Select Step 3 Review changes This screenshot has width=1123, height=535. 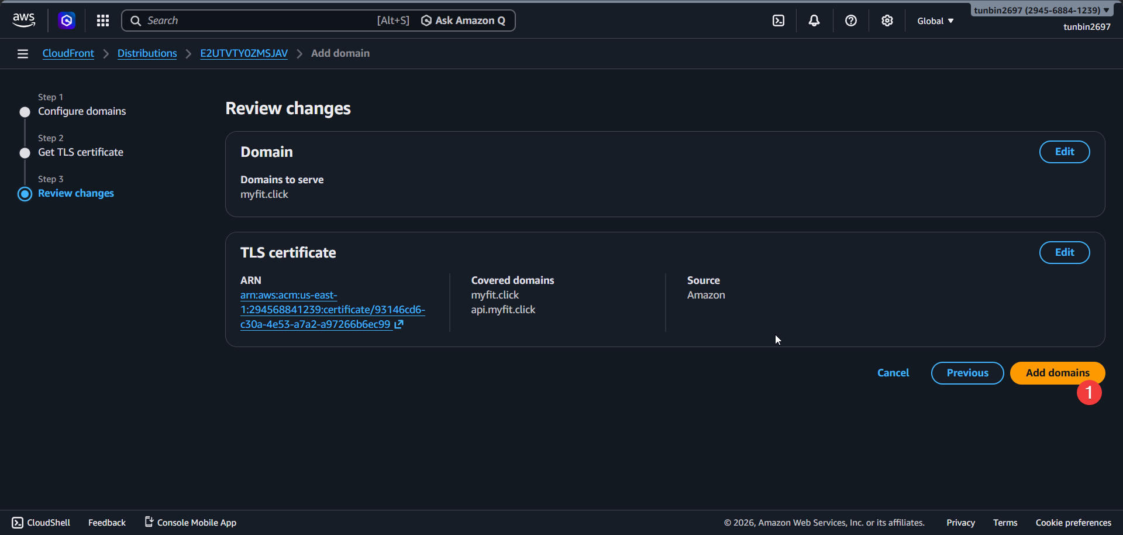pos(75,193)
